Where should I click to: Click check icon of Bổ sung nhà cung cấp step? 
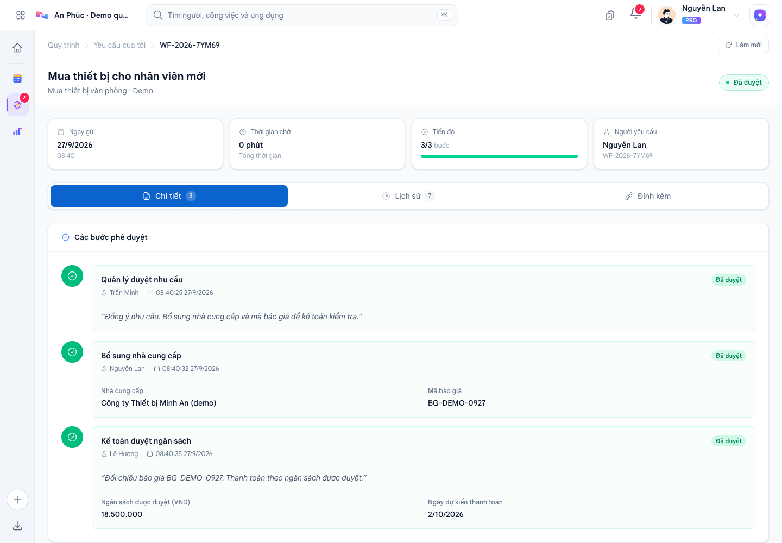72,352
